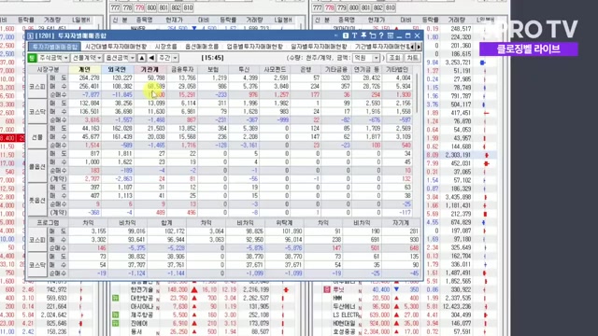The image size is (598, 336).
Task: Click the 금융투자 column header
Action: tap(182, 69)
